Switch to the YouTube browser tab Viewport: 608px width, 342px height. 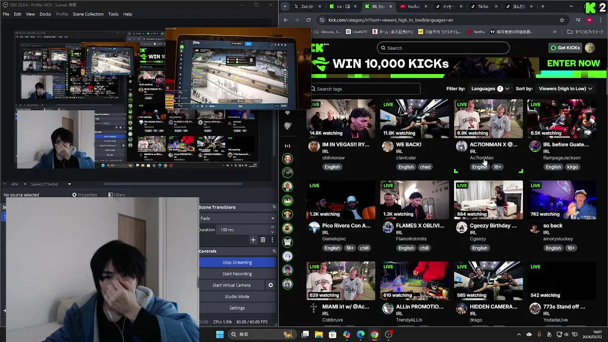tap(414, 7)
